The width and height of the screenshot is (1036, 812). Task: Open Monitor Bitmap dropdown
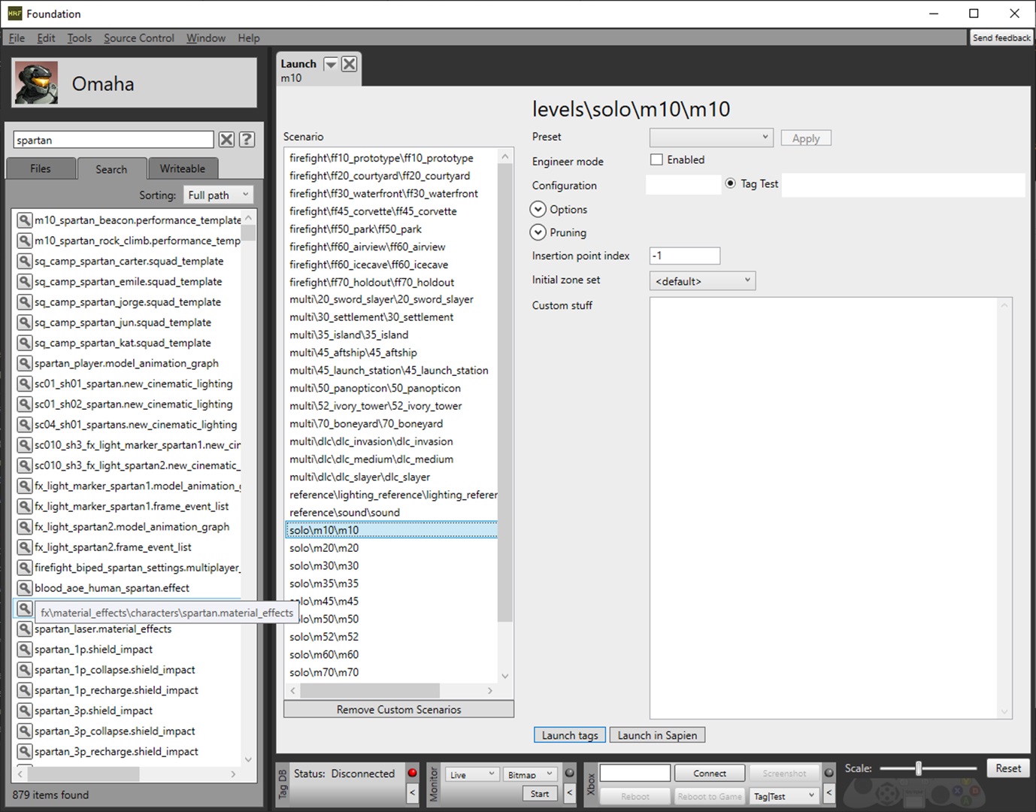click(x=530, y=774)
